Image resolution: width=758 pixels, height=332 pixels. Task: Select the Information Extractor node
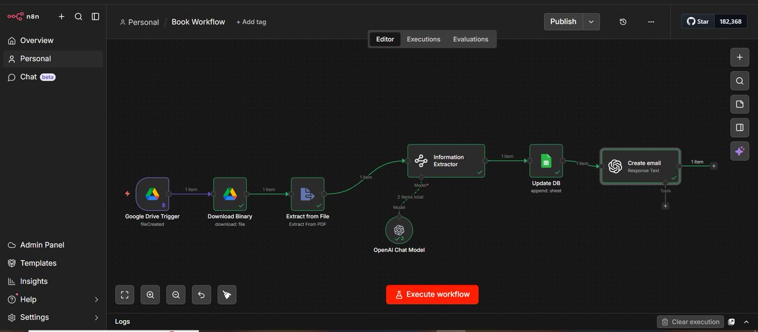(446, 161)
